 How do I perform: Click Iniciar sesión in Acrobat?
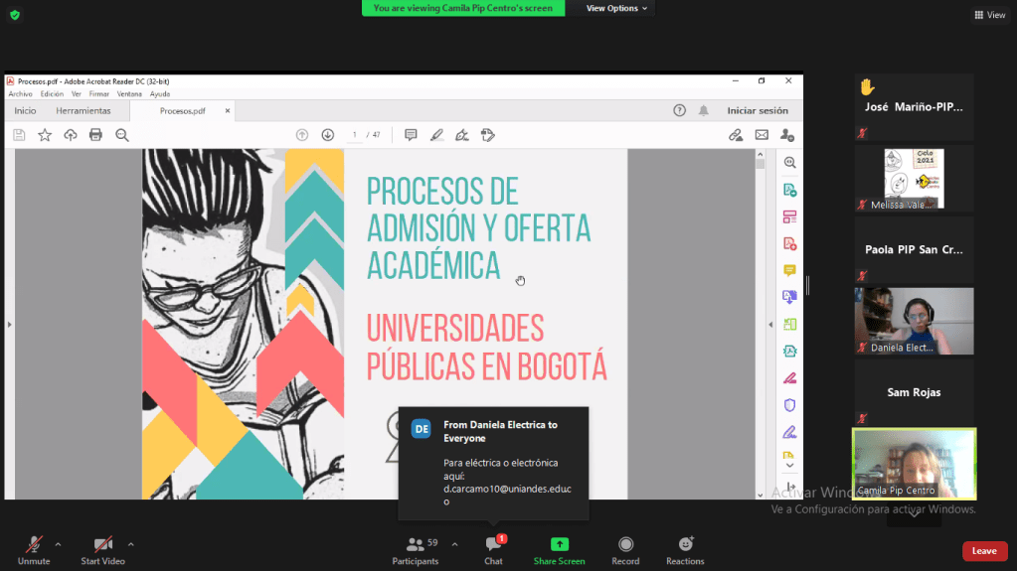758,111
